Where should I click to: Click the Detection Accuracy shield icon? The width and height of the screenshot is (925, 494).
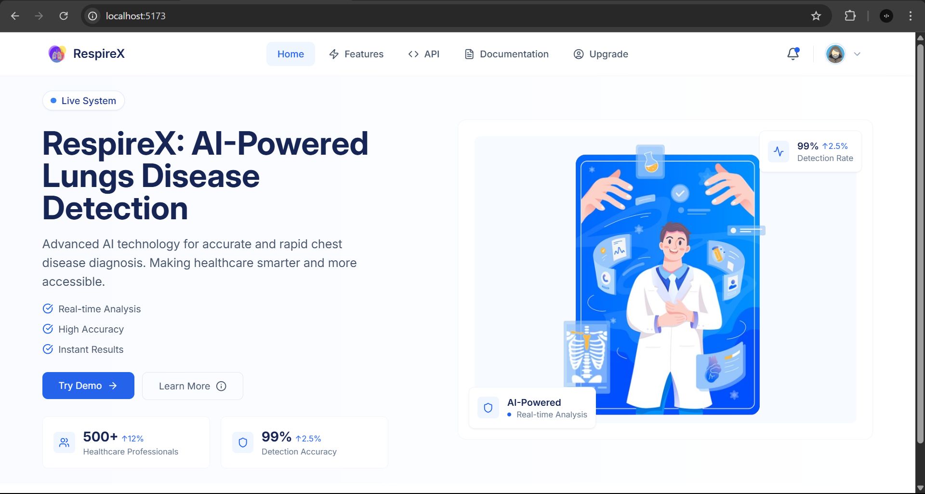click(x=243, y=442)
